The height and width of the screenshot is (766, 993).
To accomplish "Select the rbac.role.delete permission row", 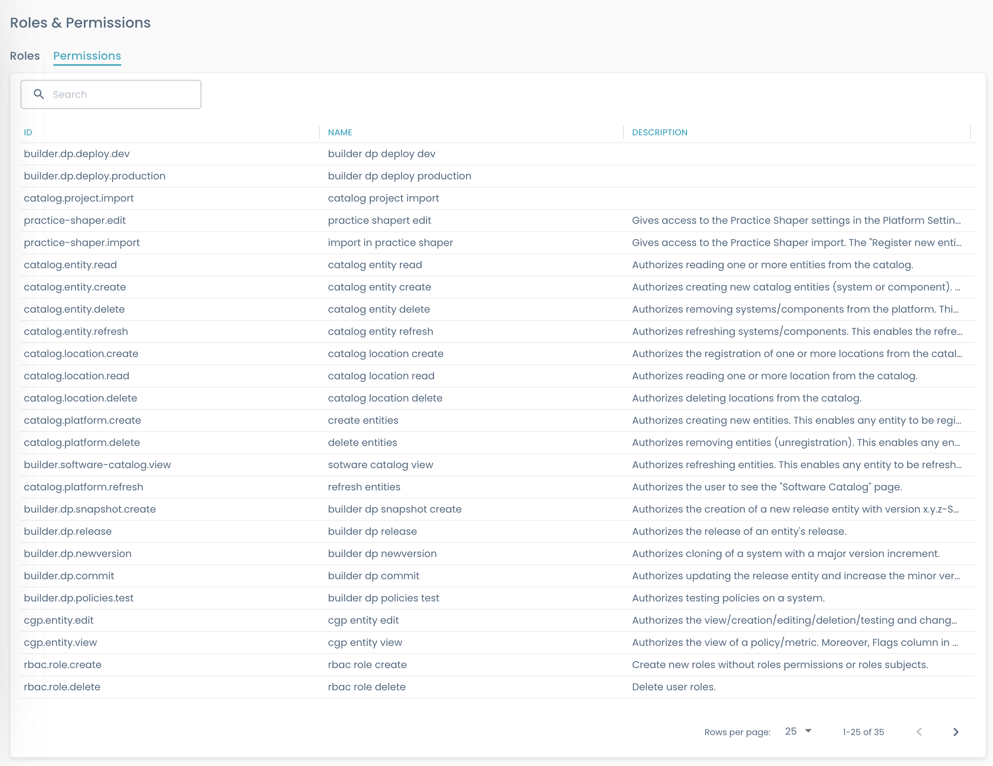I will point(62,687).
